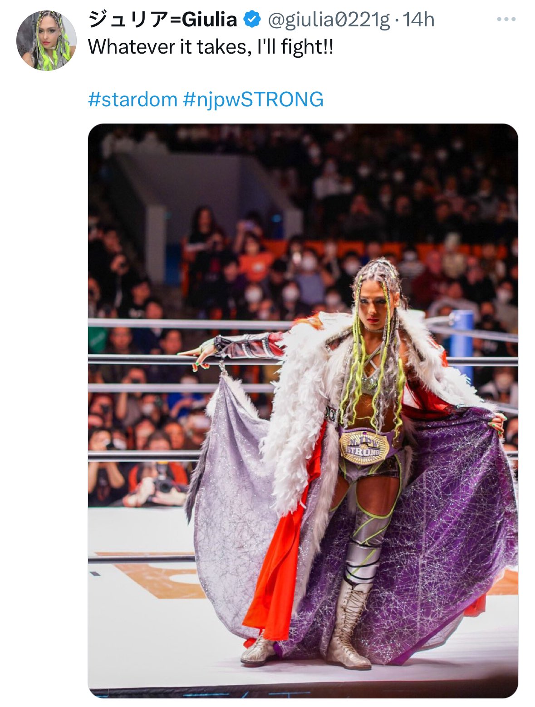Click the avatar picture with green braids
535x707 pixels.
pos(46,40)
